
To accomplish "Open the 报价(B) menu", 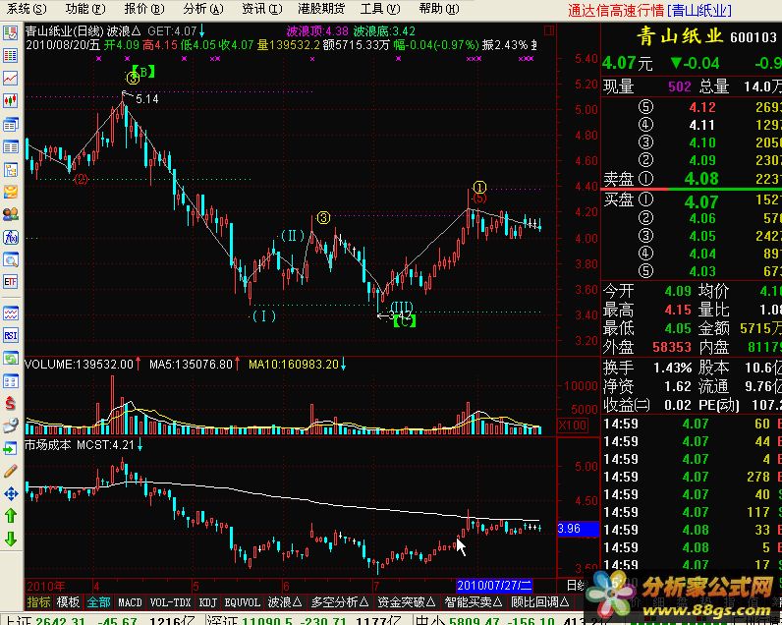I will tap(143, 9).
